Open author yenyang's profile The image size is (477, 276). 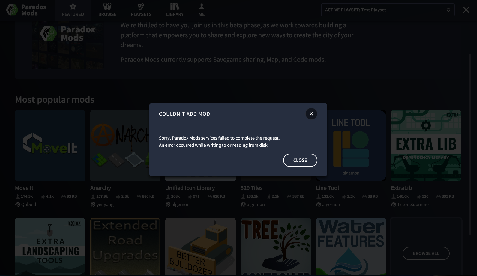105,205
